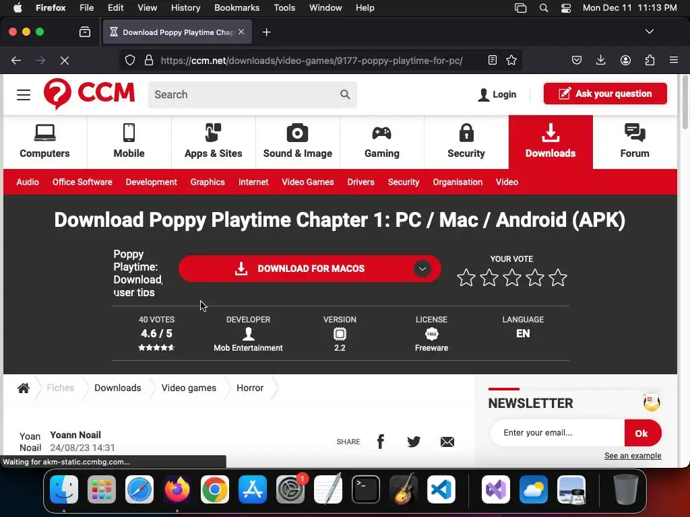This screenshot has height=517, width=690.
Task: Click the page vertical scrollbar
Action: coord(685,102)
